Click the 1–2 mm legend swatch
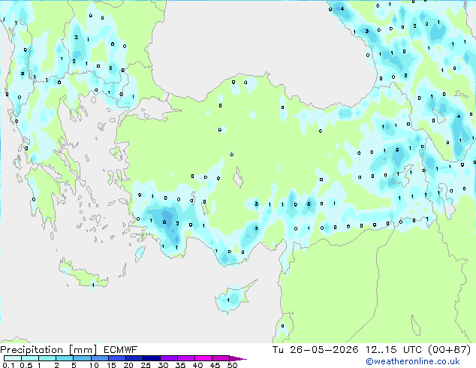The width and height of the screenshot is (476, 368). pos(47,358)
